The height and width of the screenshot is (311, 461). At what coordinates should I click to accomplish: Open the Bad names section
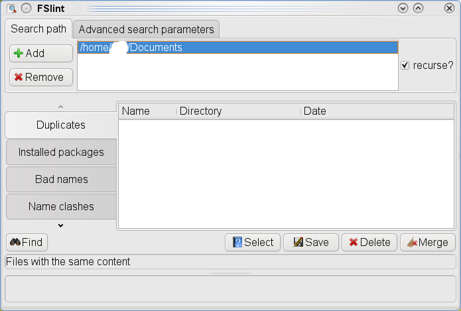(x=61, y=179)
